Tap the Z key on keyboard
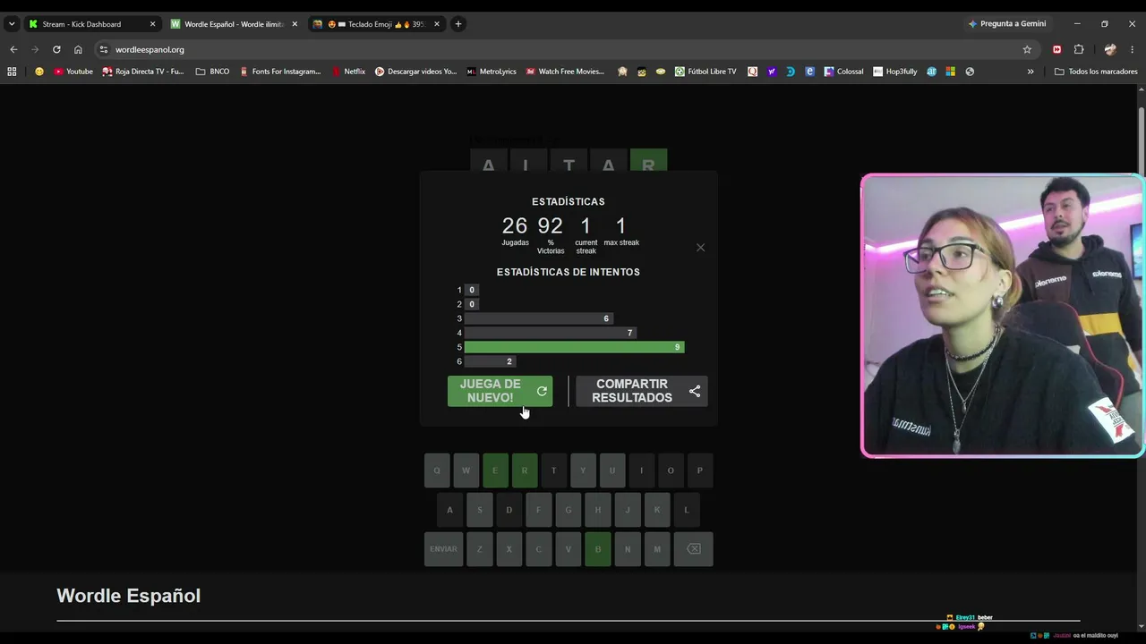The width and height of the screenshot is (1146, 644). 479,549
